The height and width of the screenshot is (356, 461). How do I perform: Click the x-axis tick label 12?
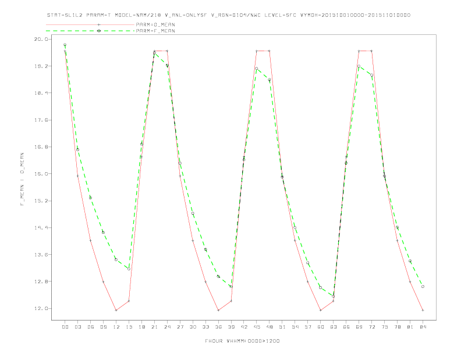pyautogui.click(x=116, y=327)
